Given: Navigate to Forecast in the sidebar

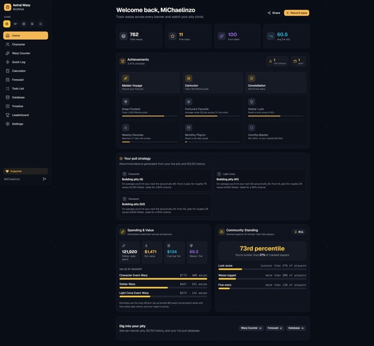Looking at the screenshot, I should [x=25, y=80].
